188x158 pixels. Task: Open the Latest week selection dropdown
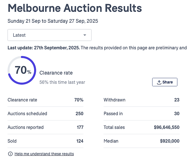50,35
